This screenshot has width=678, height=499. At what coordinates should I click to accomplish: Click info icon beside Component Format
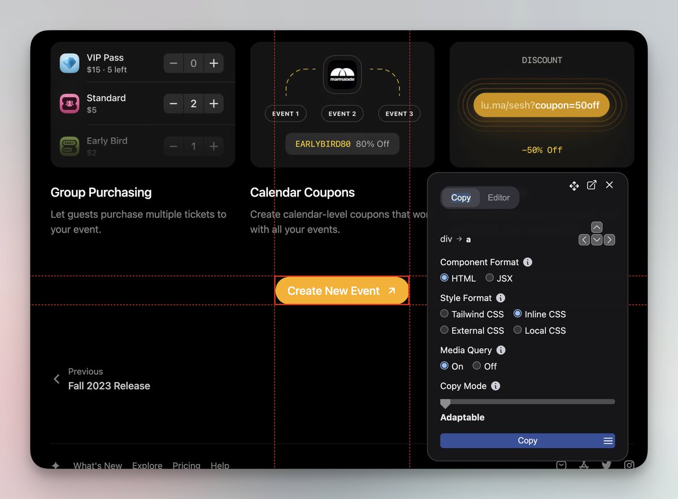click(528, 262)
